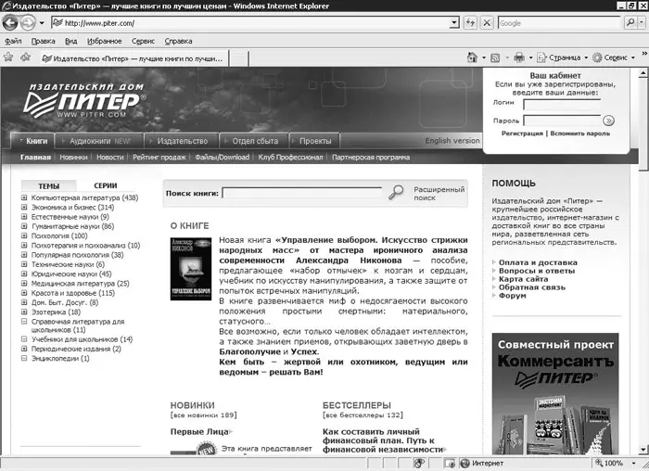Click the toolbar overflow chevron

[644, 54]
